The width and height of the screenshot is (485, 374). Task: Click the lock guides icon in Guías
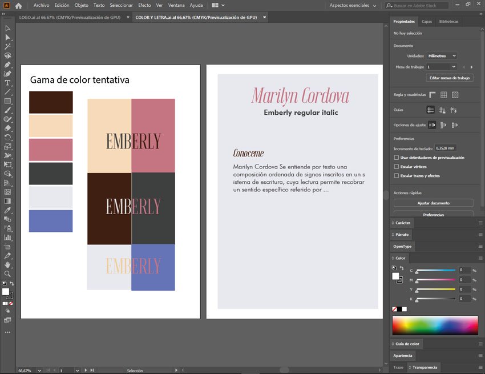point(443,110)
